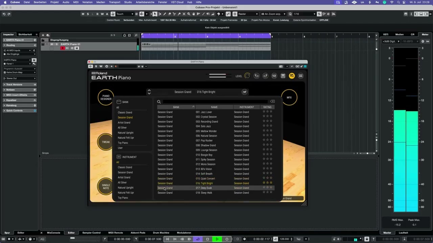Toggle Write automation W in plugin header
Screen dimensions: 433x243
pyautogui.click(x=101, y=66)
